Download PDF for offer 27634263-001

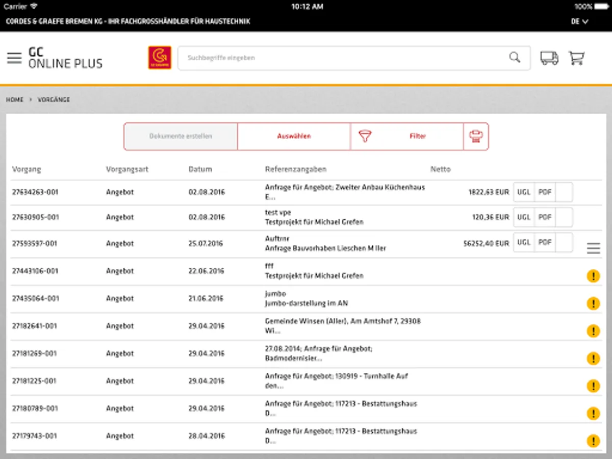545,192
